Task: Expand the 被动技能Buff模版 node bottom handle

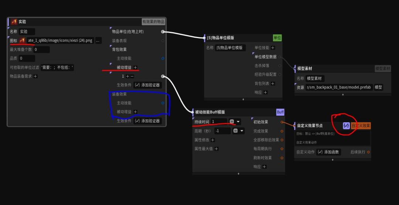Action: click(238, 174)
